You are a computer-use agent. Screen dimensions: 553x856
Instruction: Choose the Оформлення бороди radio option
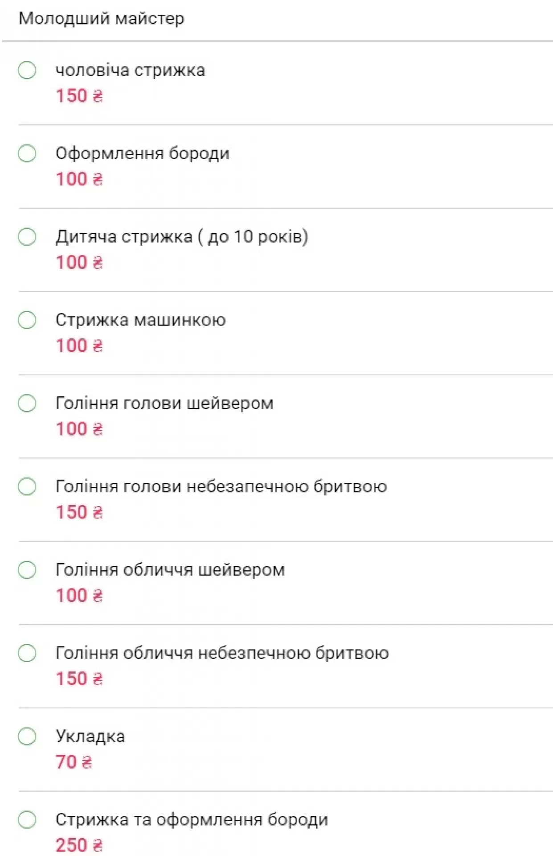[27, 153]
